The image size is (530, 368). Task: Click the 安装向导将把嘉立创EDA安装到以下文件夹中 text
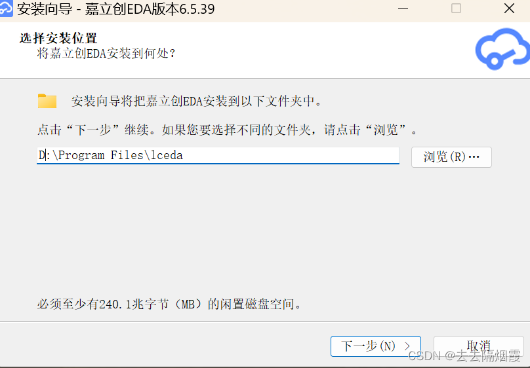coord(196,101)
